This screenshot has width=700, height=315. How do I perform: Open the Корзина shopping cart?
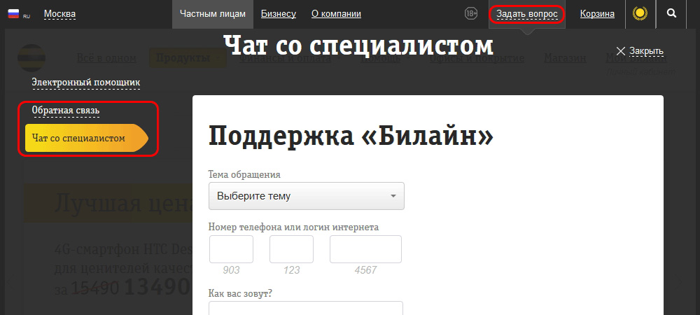(x=597, y=14)
